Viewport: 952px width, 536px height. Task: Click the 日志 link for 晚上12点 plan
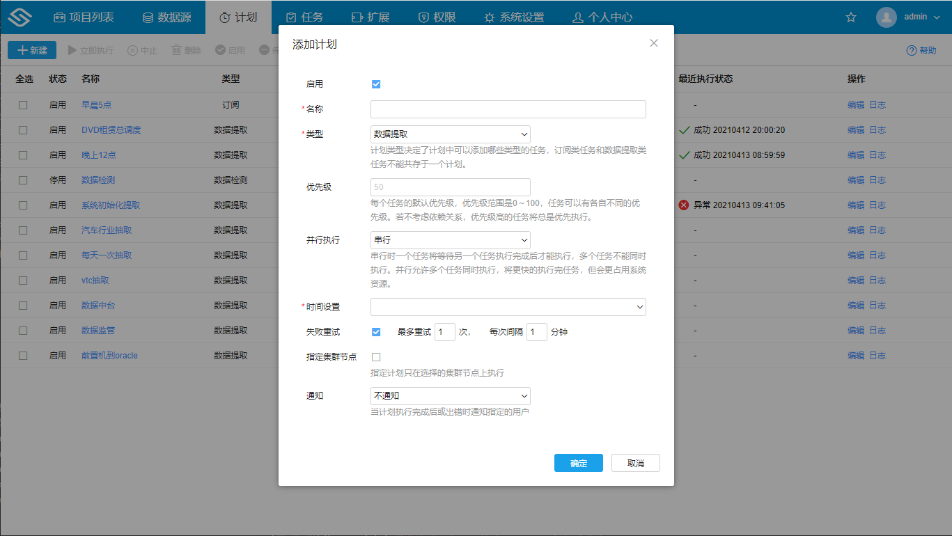pos(877,155)
